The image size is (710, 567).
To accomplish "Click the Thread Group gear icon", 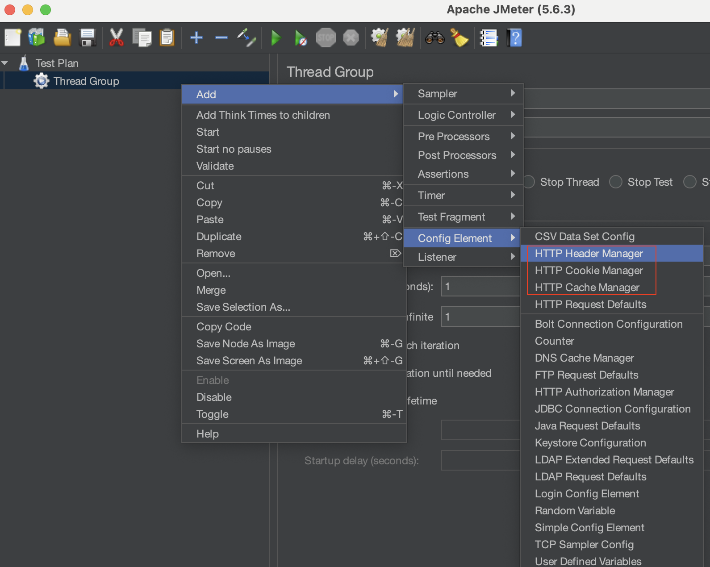I will pyautogui.click(x=42, y=81).
